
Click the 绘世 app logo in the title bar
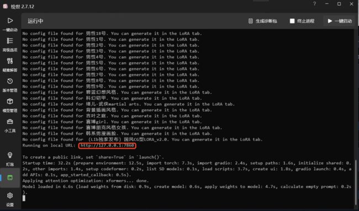(6, 6)
